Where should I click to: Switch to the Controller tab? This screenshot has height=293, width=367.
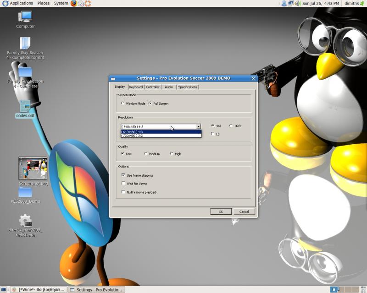pos(153,87)
